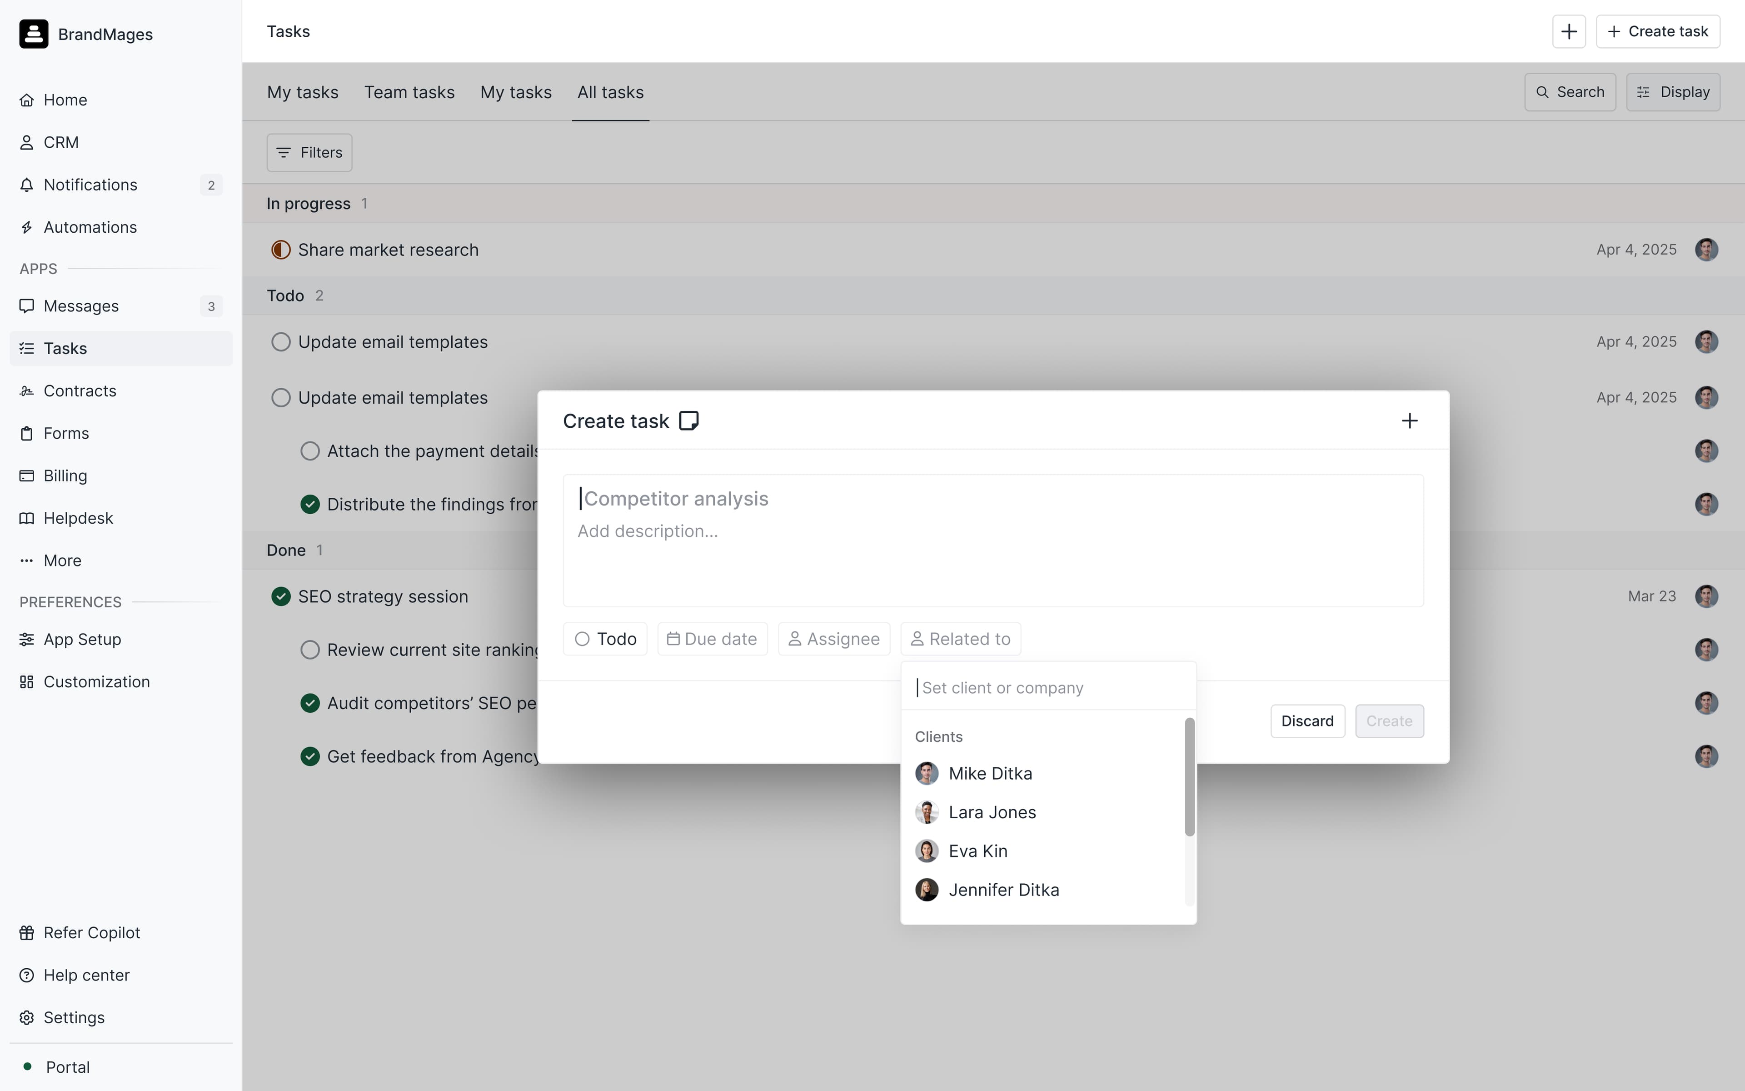
Task: Open the Assignee selector in Create task
Action: (833, 639)
